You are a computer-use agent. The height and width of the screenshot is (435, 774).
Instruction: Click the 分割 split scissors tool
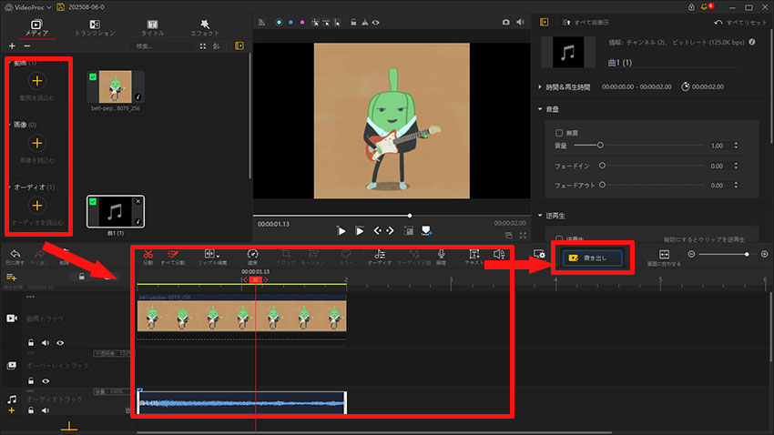(148, 257)
